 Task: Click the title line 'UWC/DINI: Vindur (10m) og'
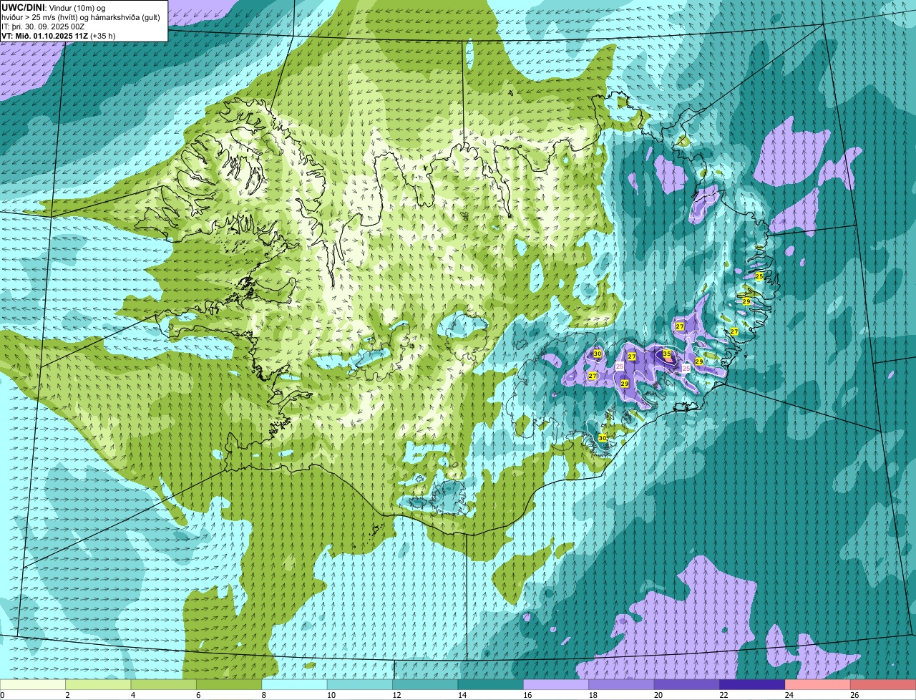coord(54,7)
